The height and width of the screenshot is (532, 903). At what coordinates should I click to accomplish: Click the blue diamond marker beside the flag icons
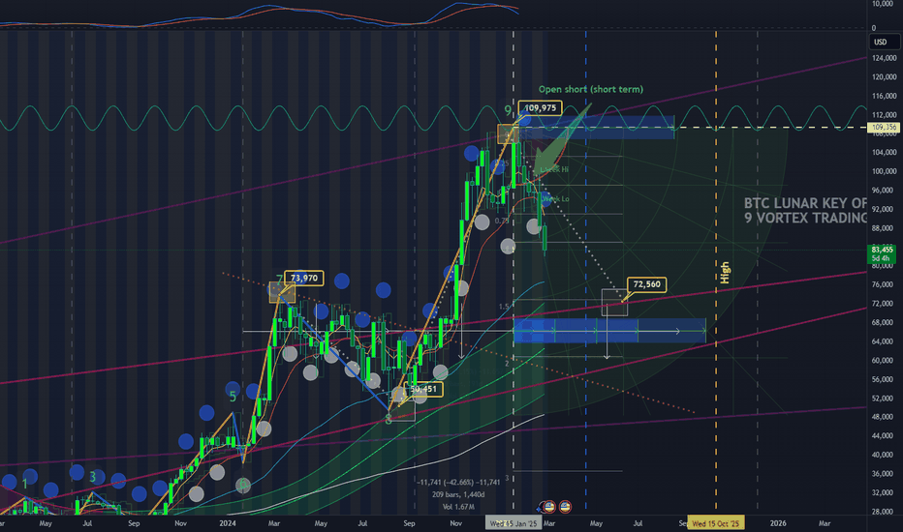[540, 509]
